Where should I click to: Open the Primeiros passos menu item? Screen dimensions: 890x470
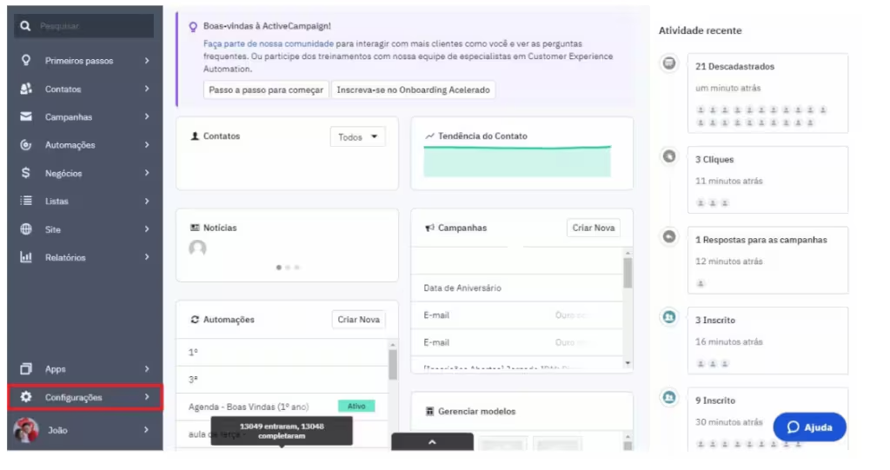click(84, 60)
